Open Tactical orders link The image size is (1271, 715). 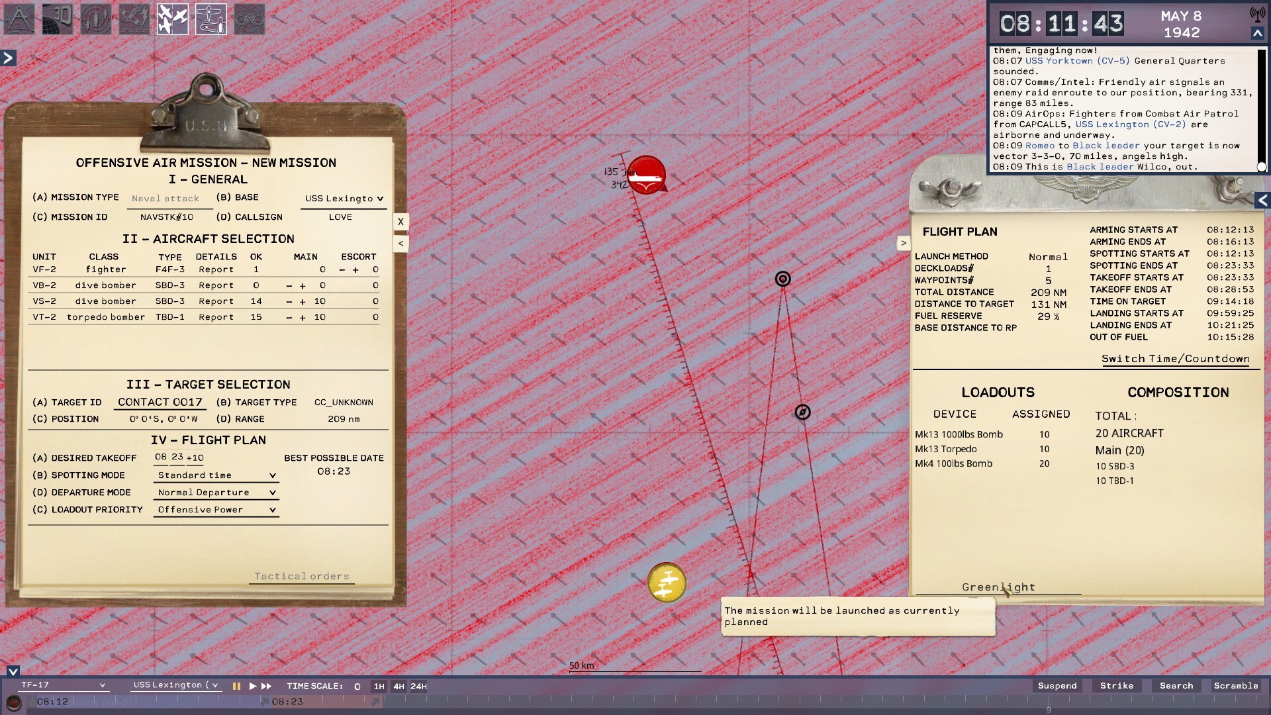pyautogui.click(x=302, y=577)
